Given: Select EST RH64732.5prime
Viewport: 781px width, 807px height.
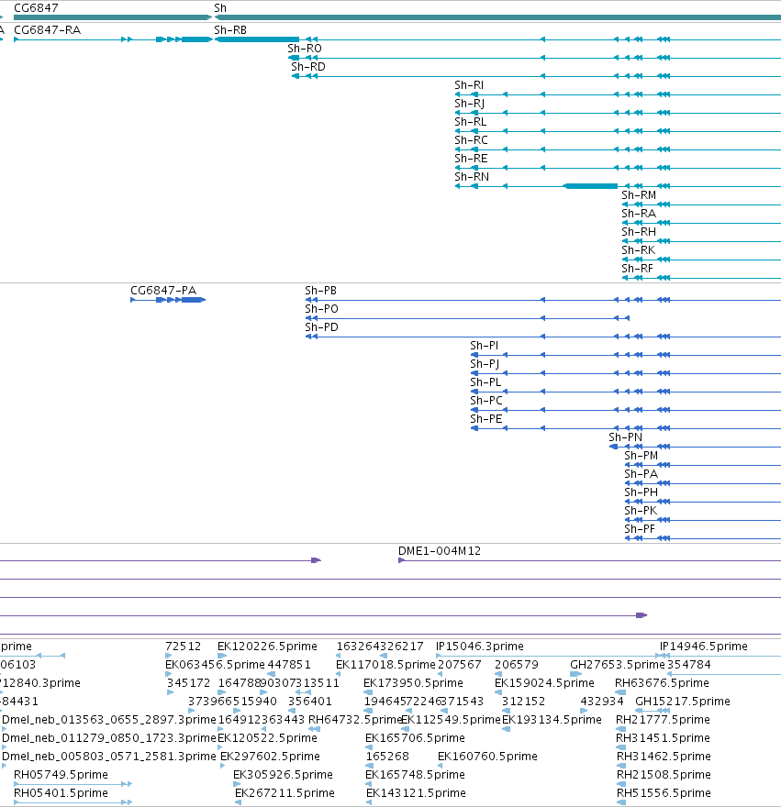Looking at the screenshot, I should coord(355,720).
